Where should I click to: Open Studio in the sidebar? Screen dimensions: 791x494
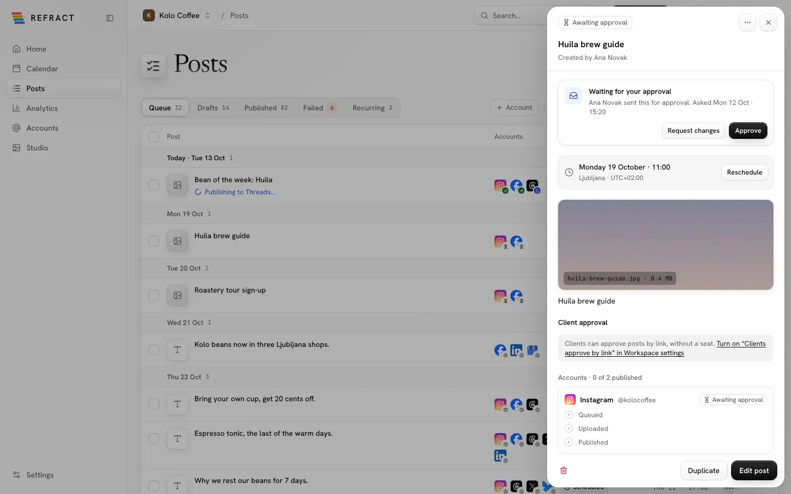tap(63, 148)
